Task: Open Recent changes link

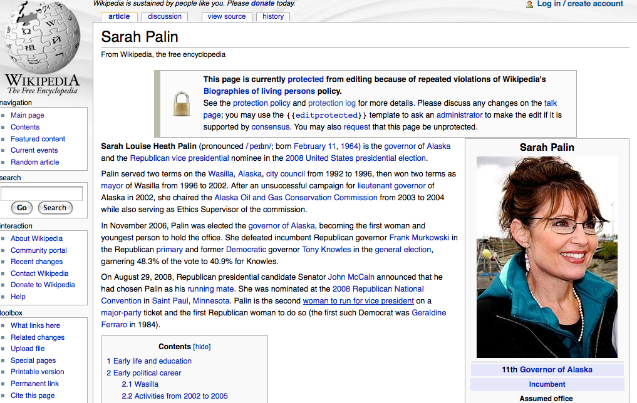Action: tap(36, 262)
